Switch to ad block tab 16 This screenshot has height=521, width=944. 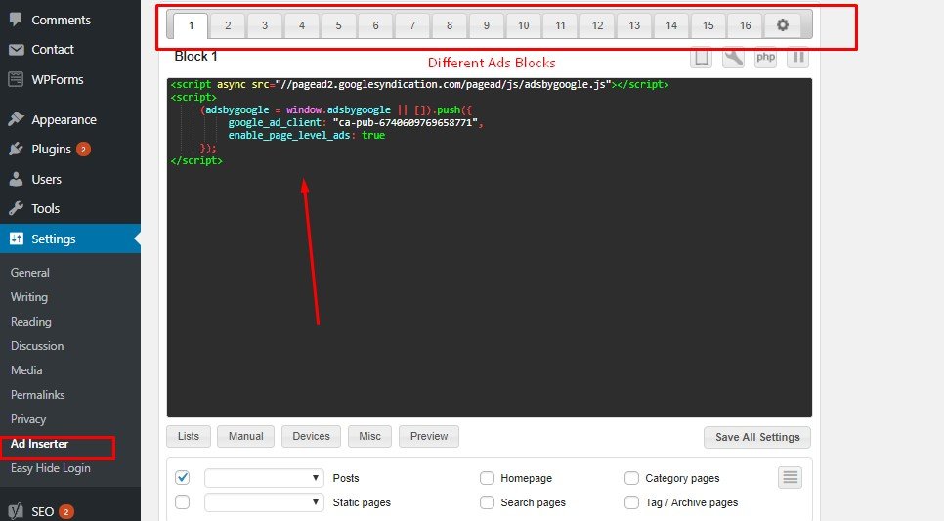pyautogui.click(x=746, y=25)
